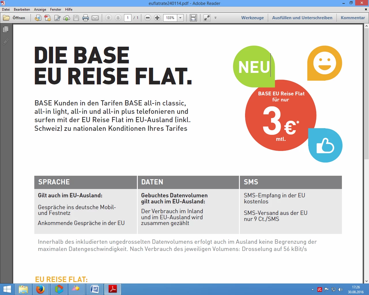Show page thumbnails in the left sidebar
The image size is (369, 295).
(x=5, y=29)
